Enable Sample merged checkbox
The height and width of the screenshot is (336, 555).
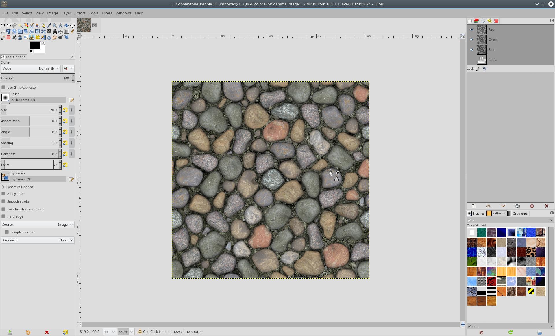(x=7, y=232)
